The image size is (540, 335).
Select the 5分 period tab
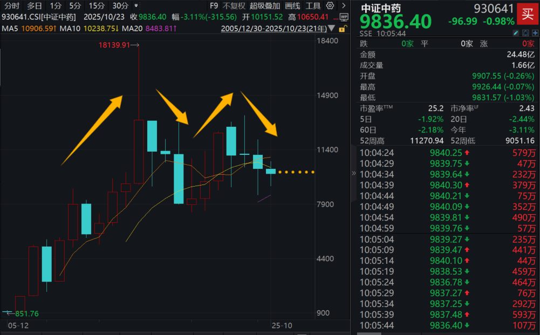[75, 6]
